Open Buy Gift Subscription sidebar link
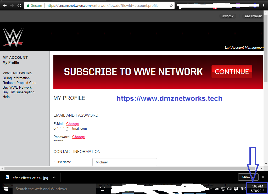 click(x=19, y=92)
